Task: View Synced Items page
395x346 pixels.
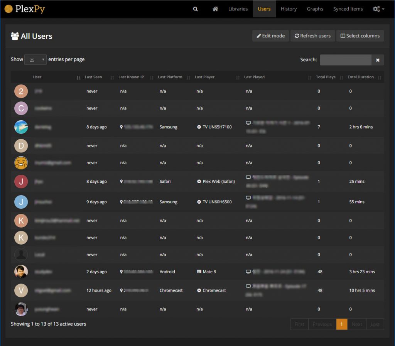Action: (x=348, y=9)
